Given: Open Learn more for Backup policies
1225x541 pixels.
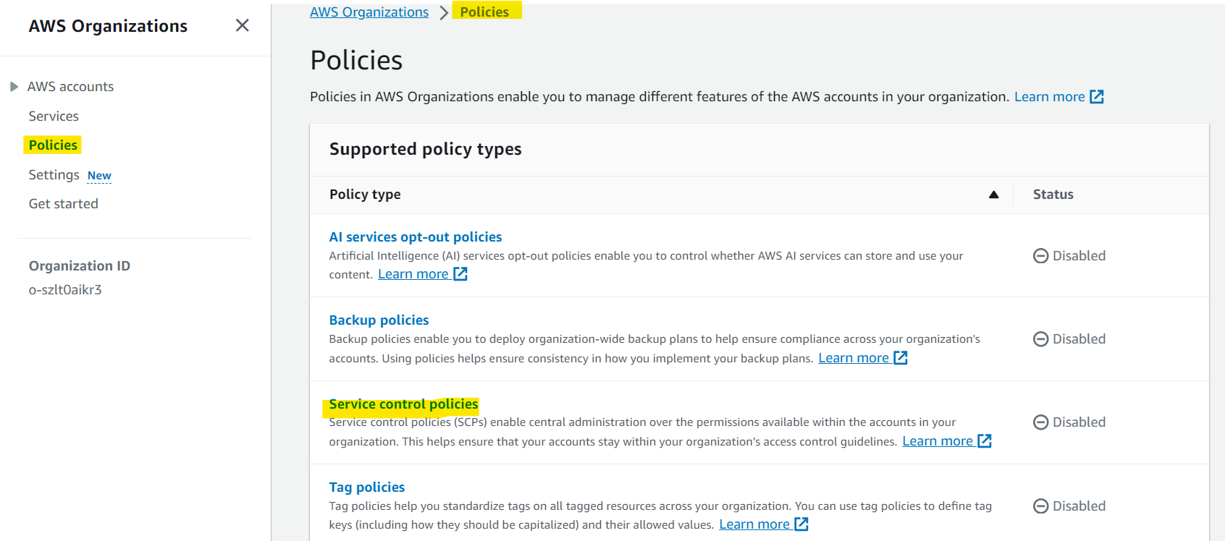Looking at the screenshot, I should (x=854, y=358).
